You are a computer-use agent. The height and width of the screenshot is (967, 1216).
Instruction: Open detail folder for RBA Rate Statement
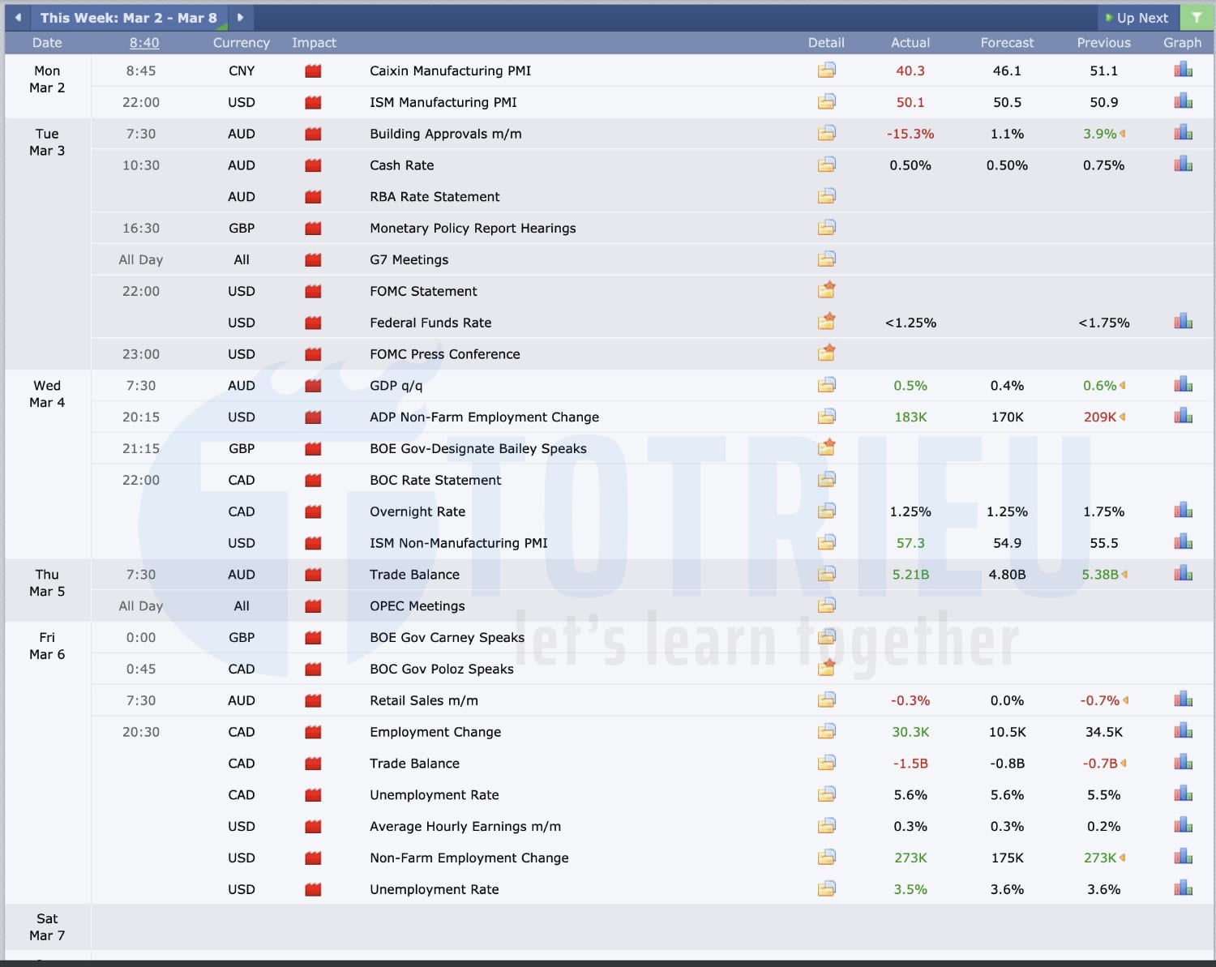[x=826, y=197]
